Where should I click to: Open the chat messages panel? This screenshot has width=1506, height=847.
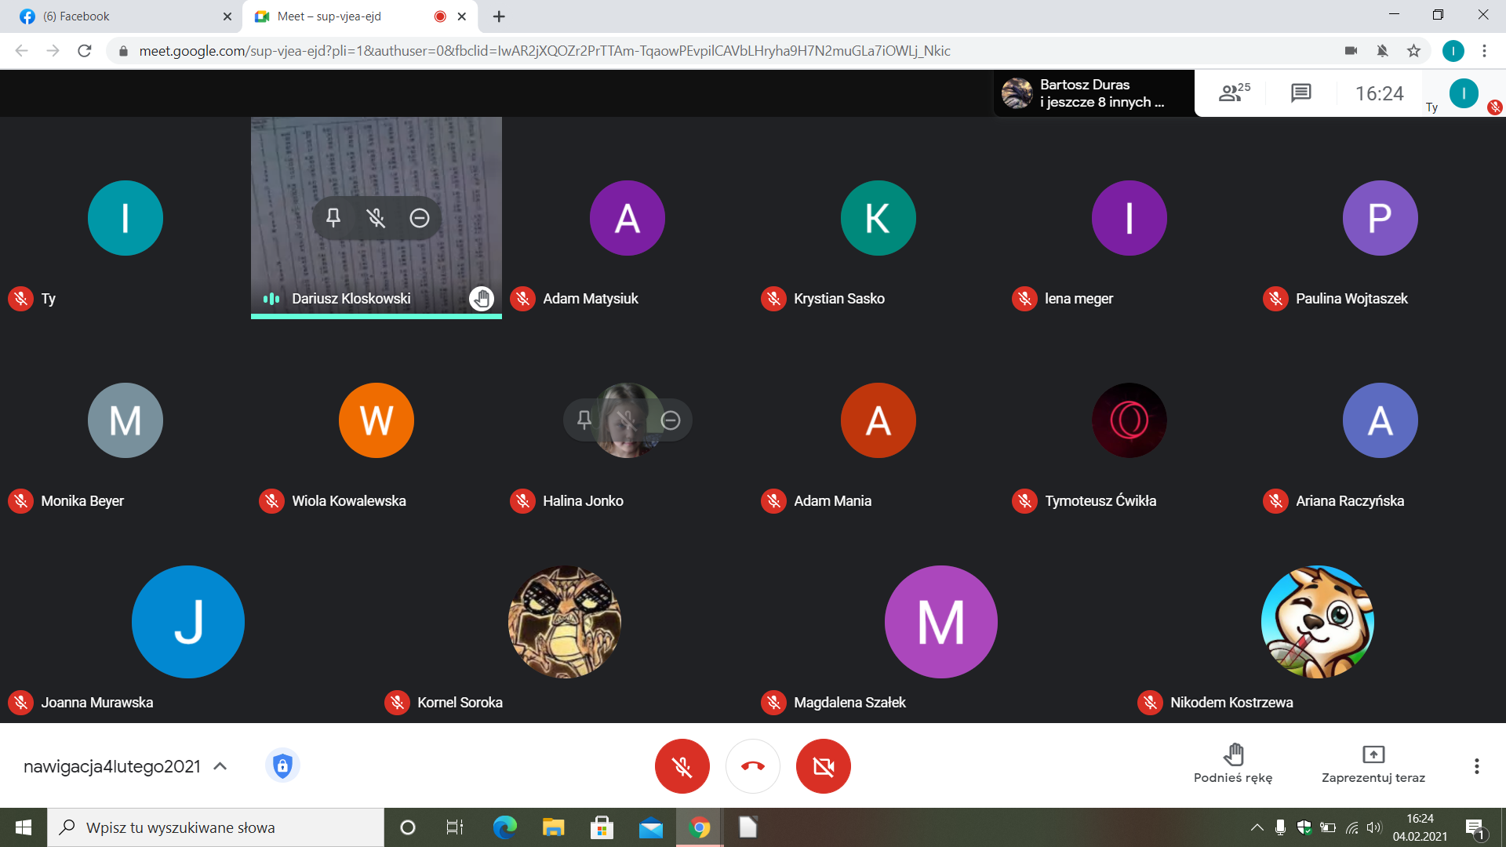(x=1300, y=93)
